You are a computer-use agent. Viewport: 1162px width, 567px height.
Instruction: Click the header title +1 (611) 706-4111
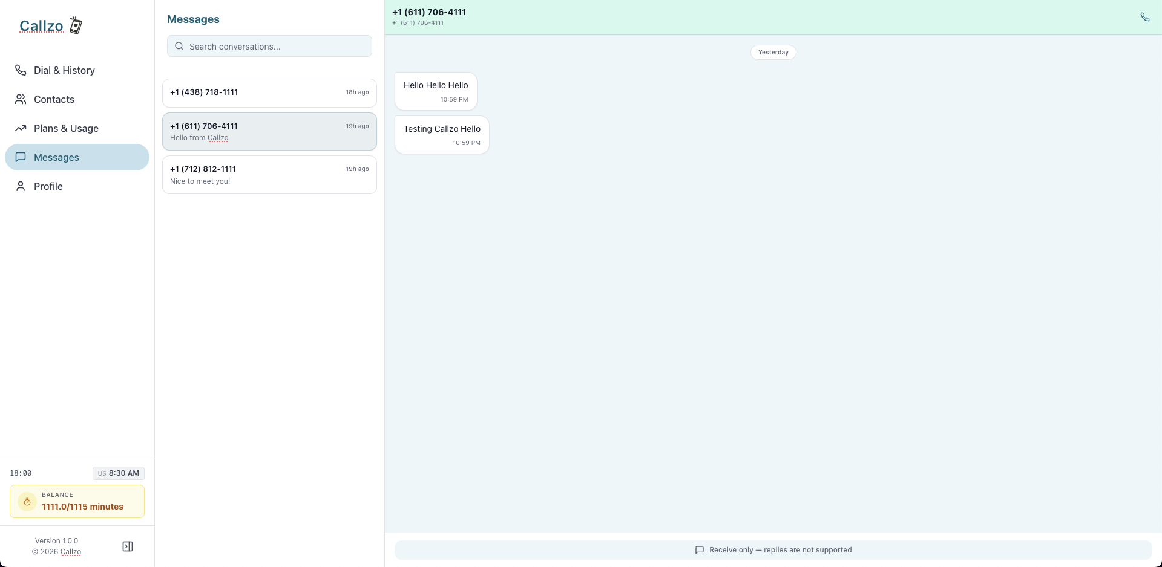pyautogui.click(x=429, y=12)
